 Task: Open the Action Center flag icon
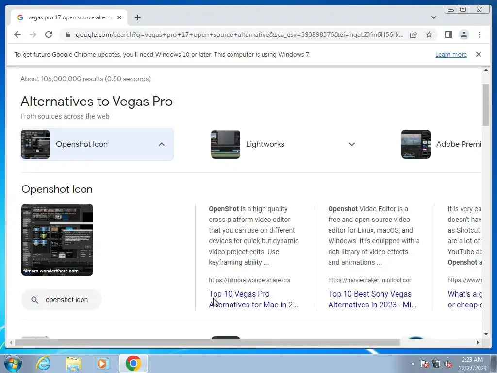click(x=424, y=364)
